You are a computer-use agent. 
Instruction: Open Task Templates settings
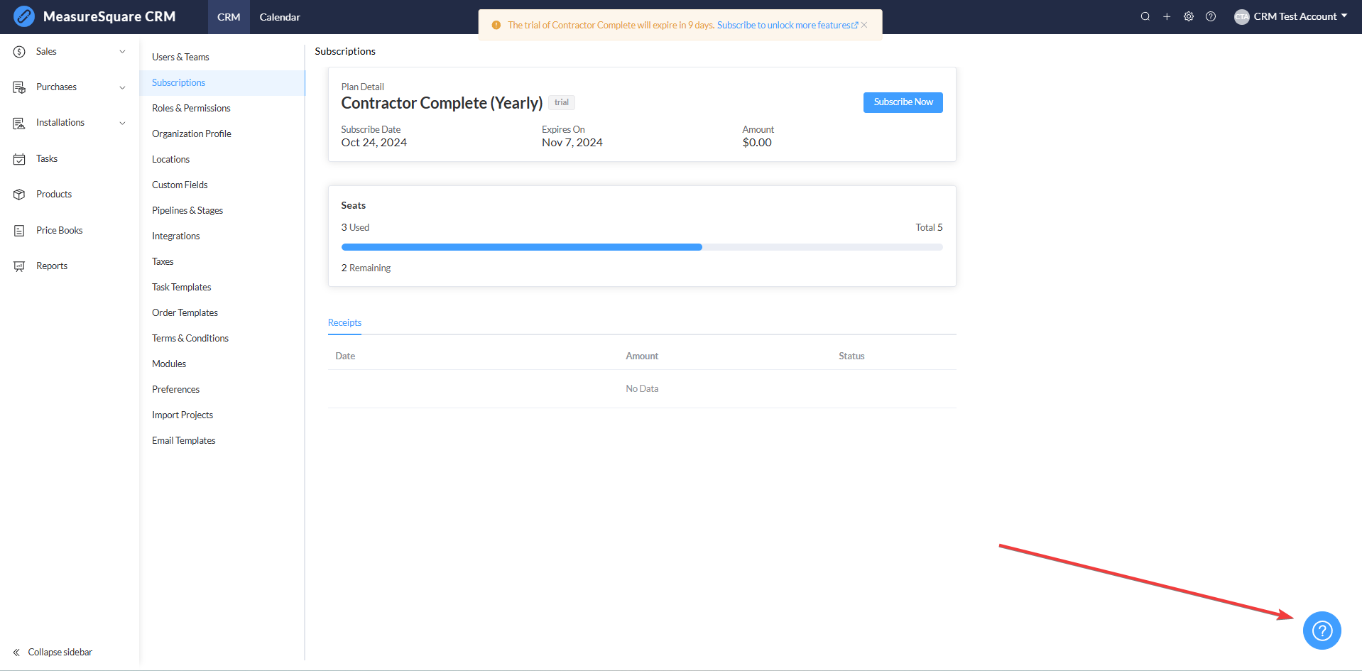pos(222,288)
